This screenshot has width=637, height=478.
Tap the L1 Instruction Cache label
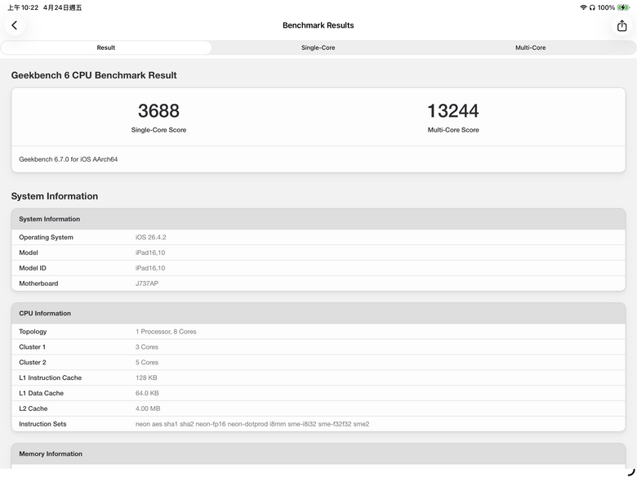coord(51,377)
